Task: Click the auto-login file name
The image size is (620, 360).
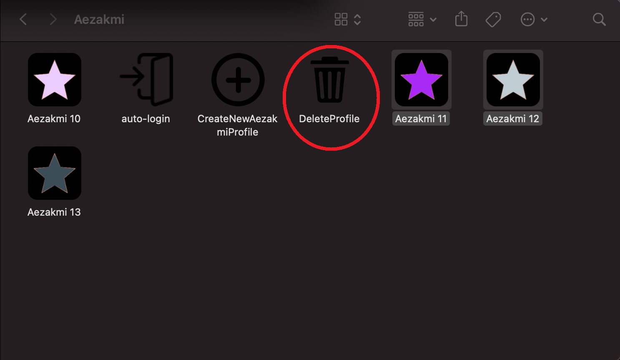Action: coord(146,119)
